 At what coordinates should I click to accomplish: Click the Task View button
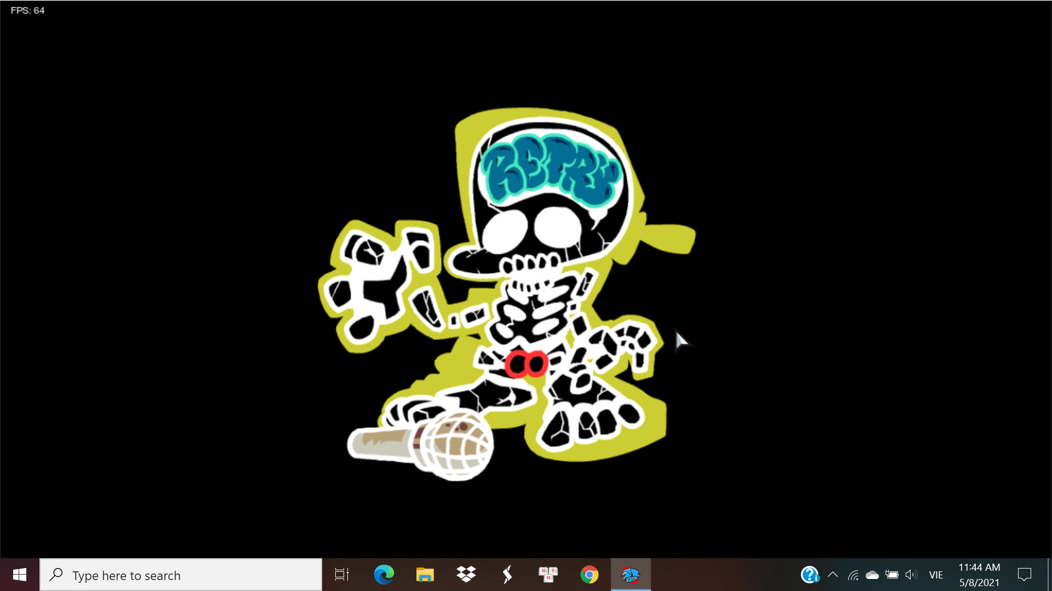342,575
